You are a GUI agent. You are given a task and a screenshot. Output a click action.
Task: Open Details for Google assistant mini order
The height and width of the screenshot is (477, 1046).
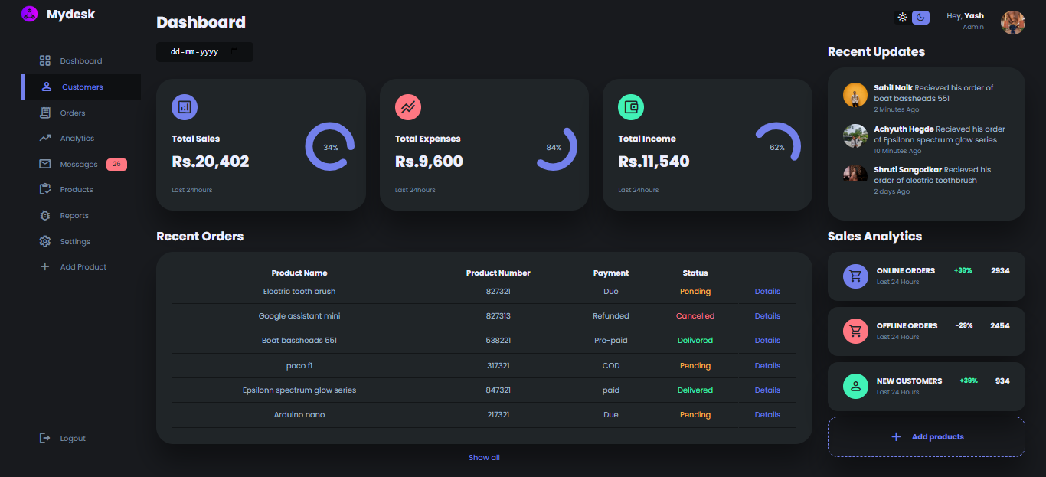pos(767,315)
